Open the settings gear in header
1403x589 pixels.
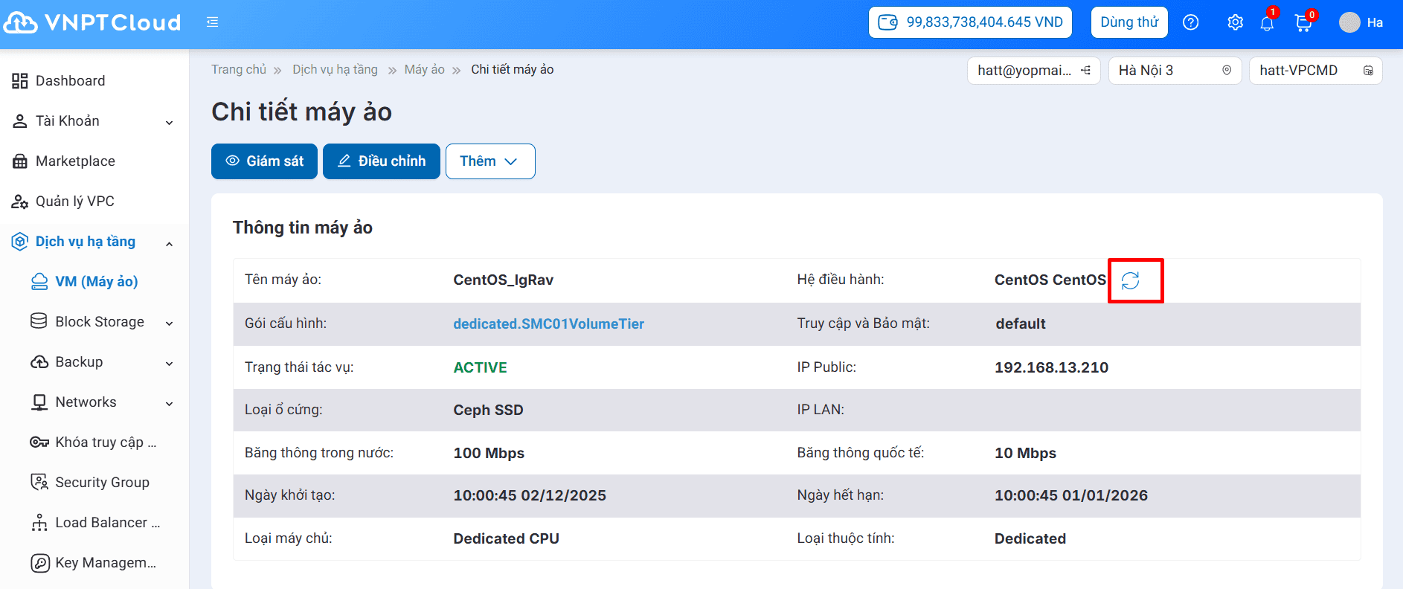click(1235, 22)
